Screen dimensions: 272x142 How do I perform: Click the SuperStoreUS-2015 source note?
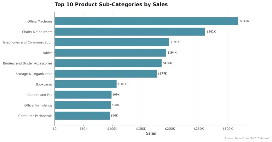(x=247, y=138)
